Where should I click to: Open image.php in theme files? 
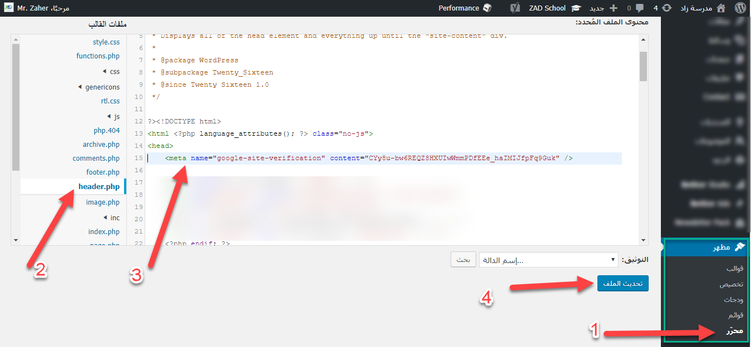pos(103,202)
